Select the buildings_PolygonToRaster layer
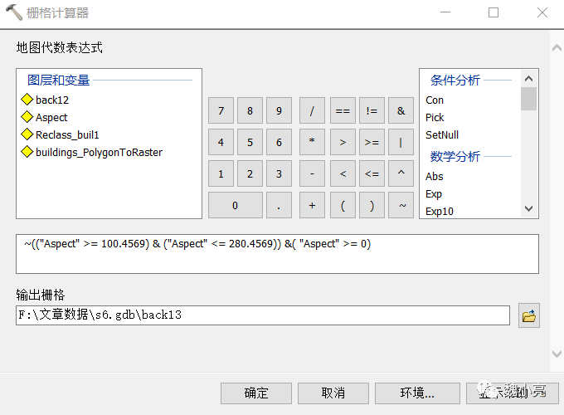Screen dimensions: 564x415 click(92, 152)
